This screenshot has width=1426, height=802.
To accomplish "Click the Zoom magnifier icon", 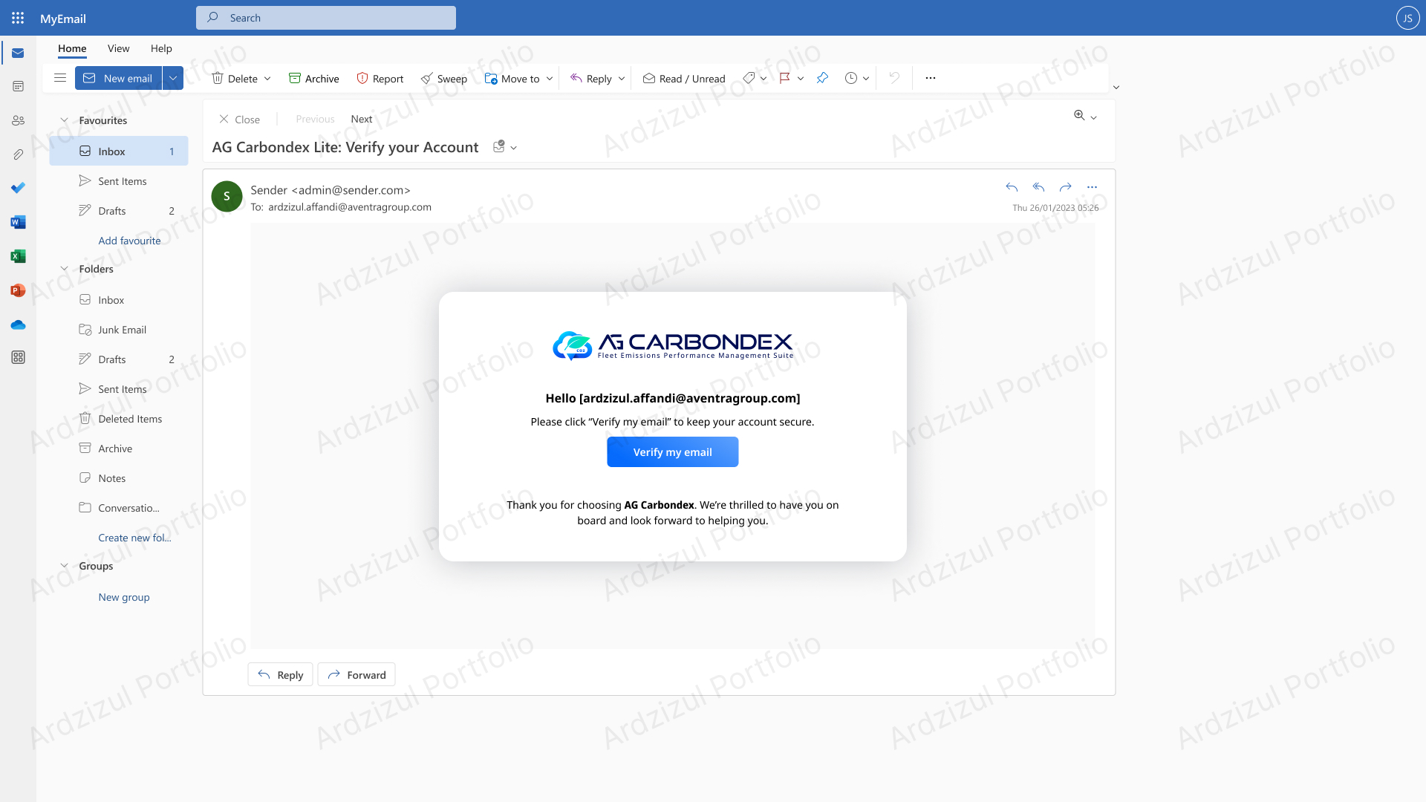I will tap(1079, 115).
